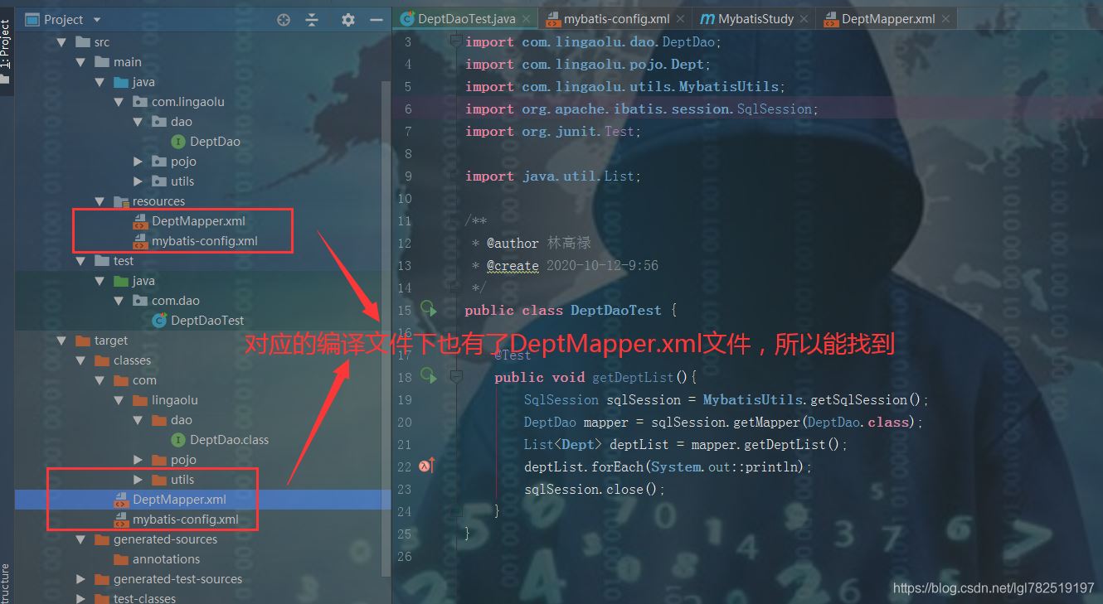Viewport: 1103px width, 604px height.
Task: Close the DeptMapper.xml tab
Action: pos(946,19)
